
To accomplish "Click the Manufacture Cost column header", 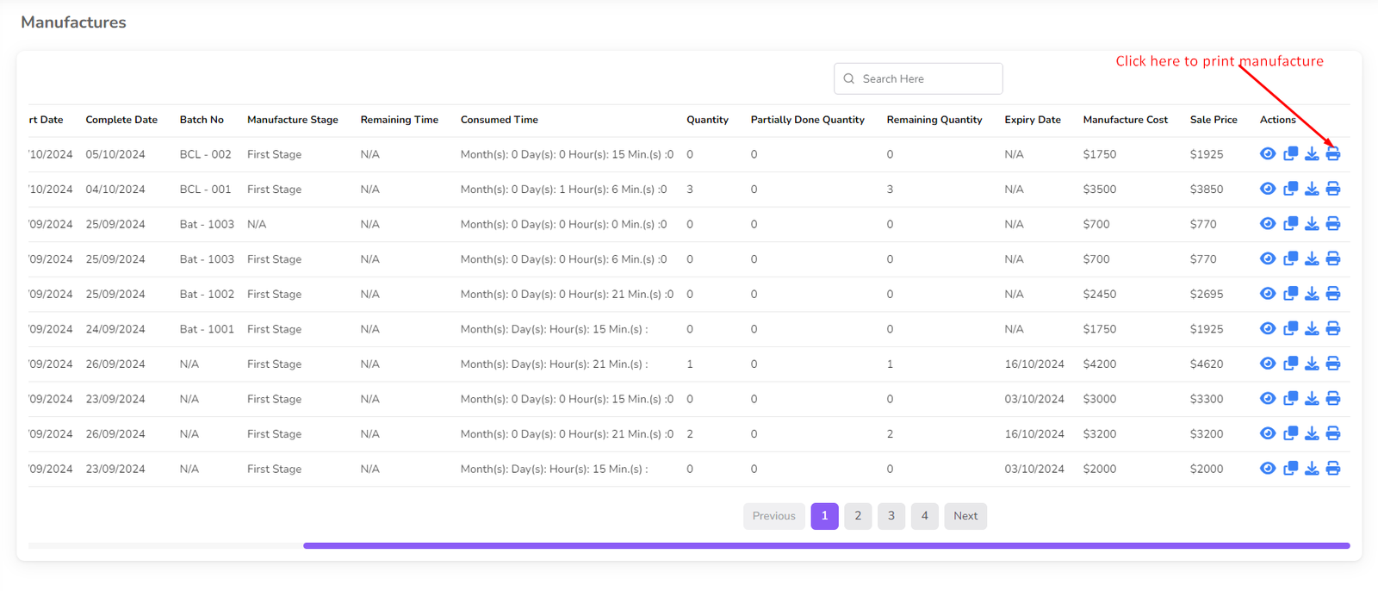I will (1125, 120).
